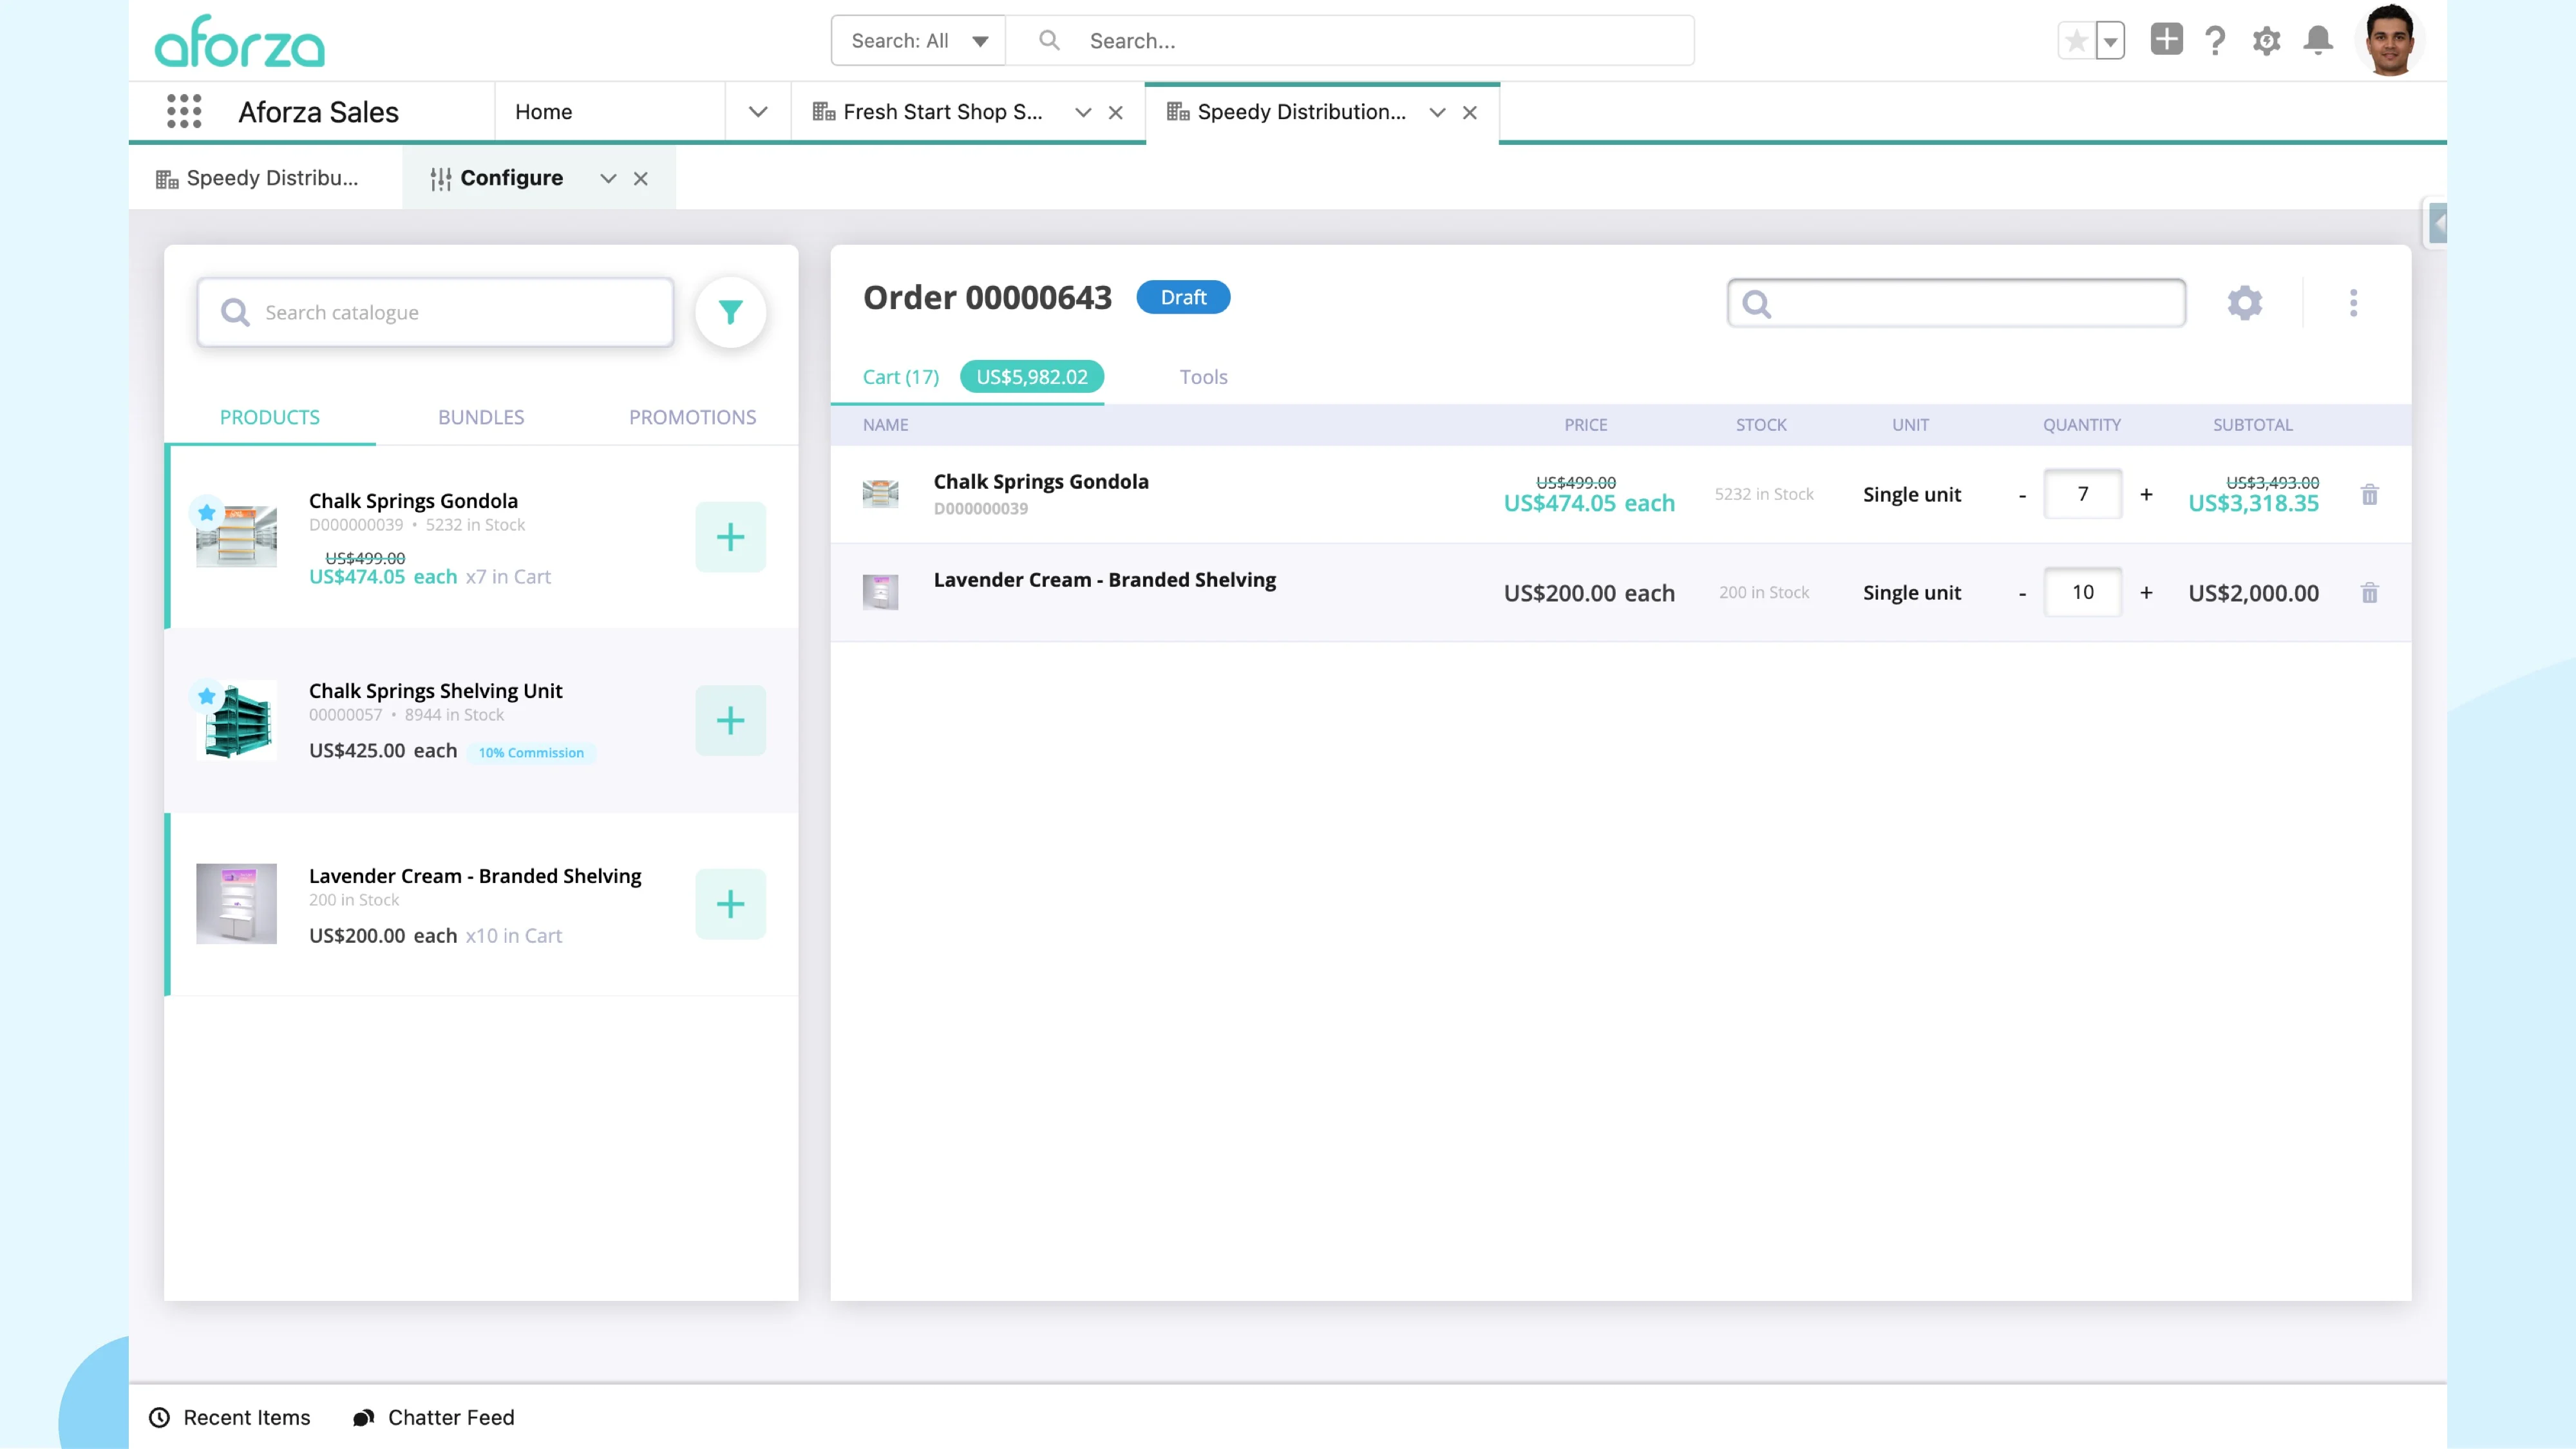The image size is (2576, 1449).
Task: Edit Chalk Springs Gondola quantity field
Action: coord(2083,494)
